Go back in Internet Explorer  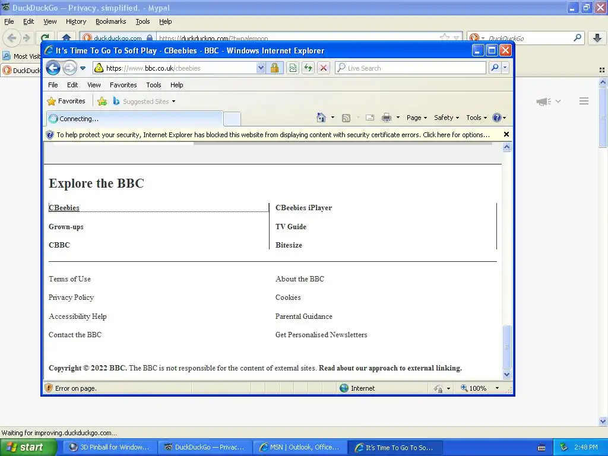pos(53,68)
